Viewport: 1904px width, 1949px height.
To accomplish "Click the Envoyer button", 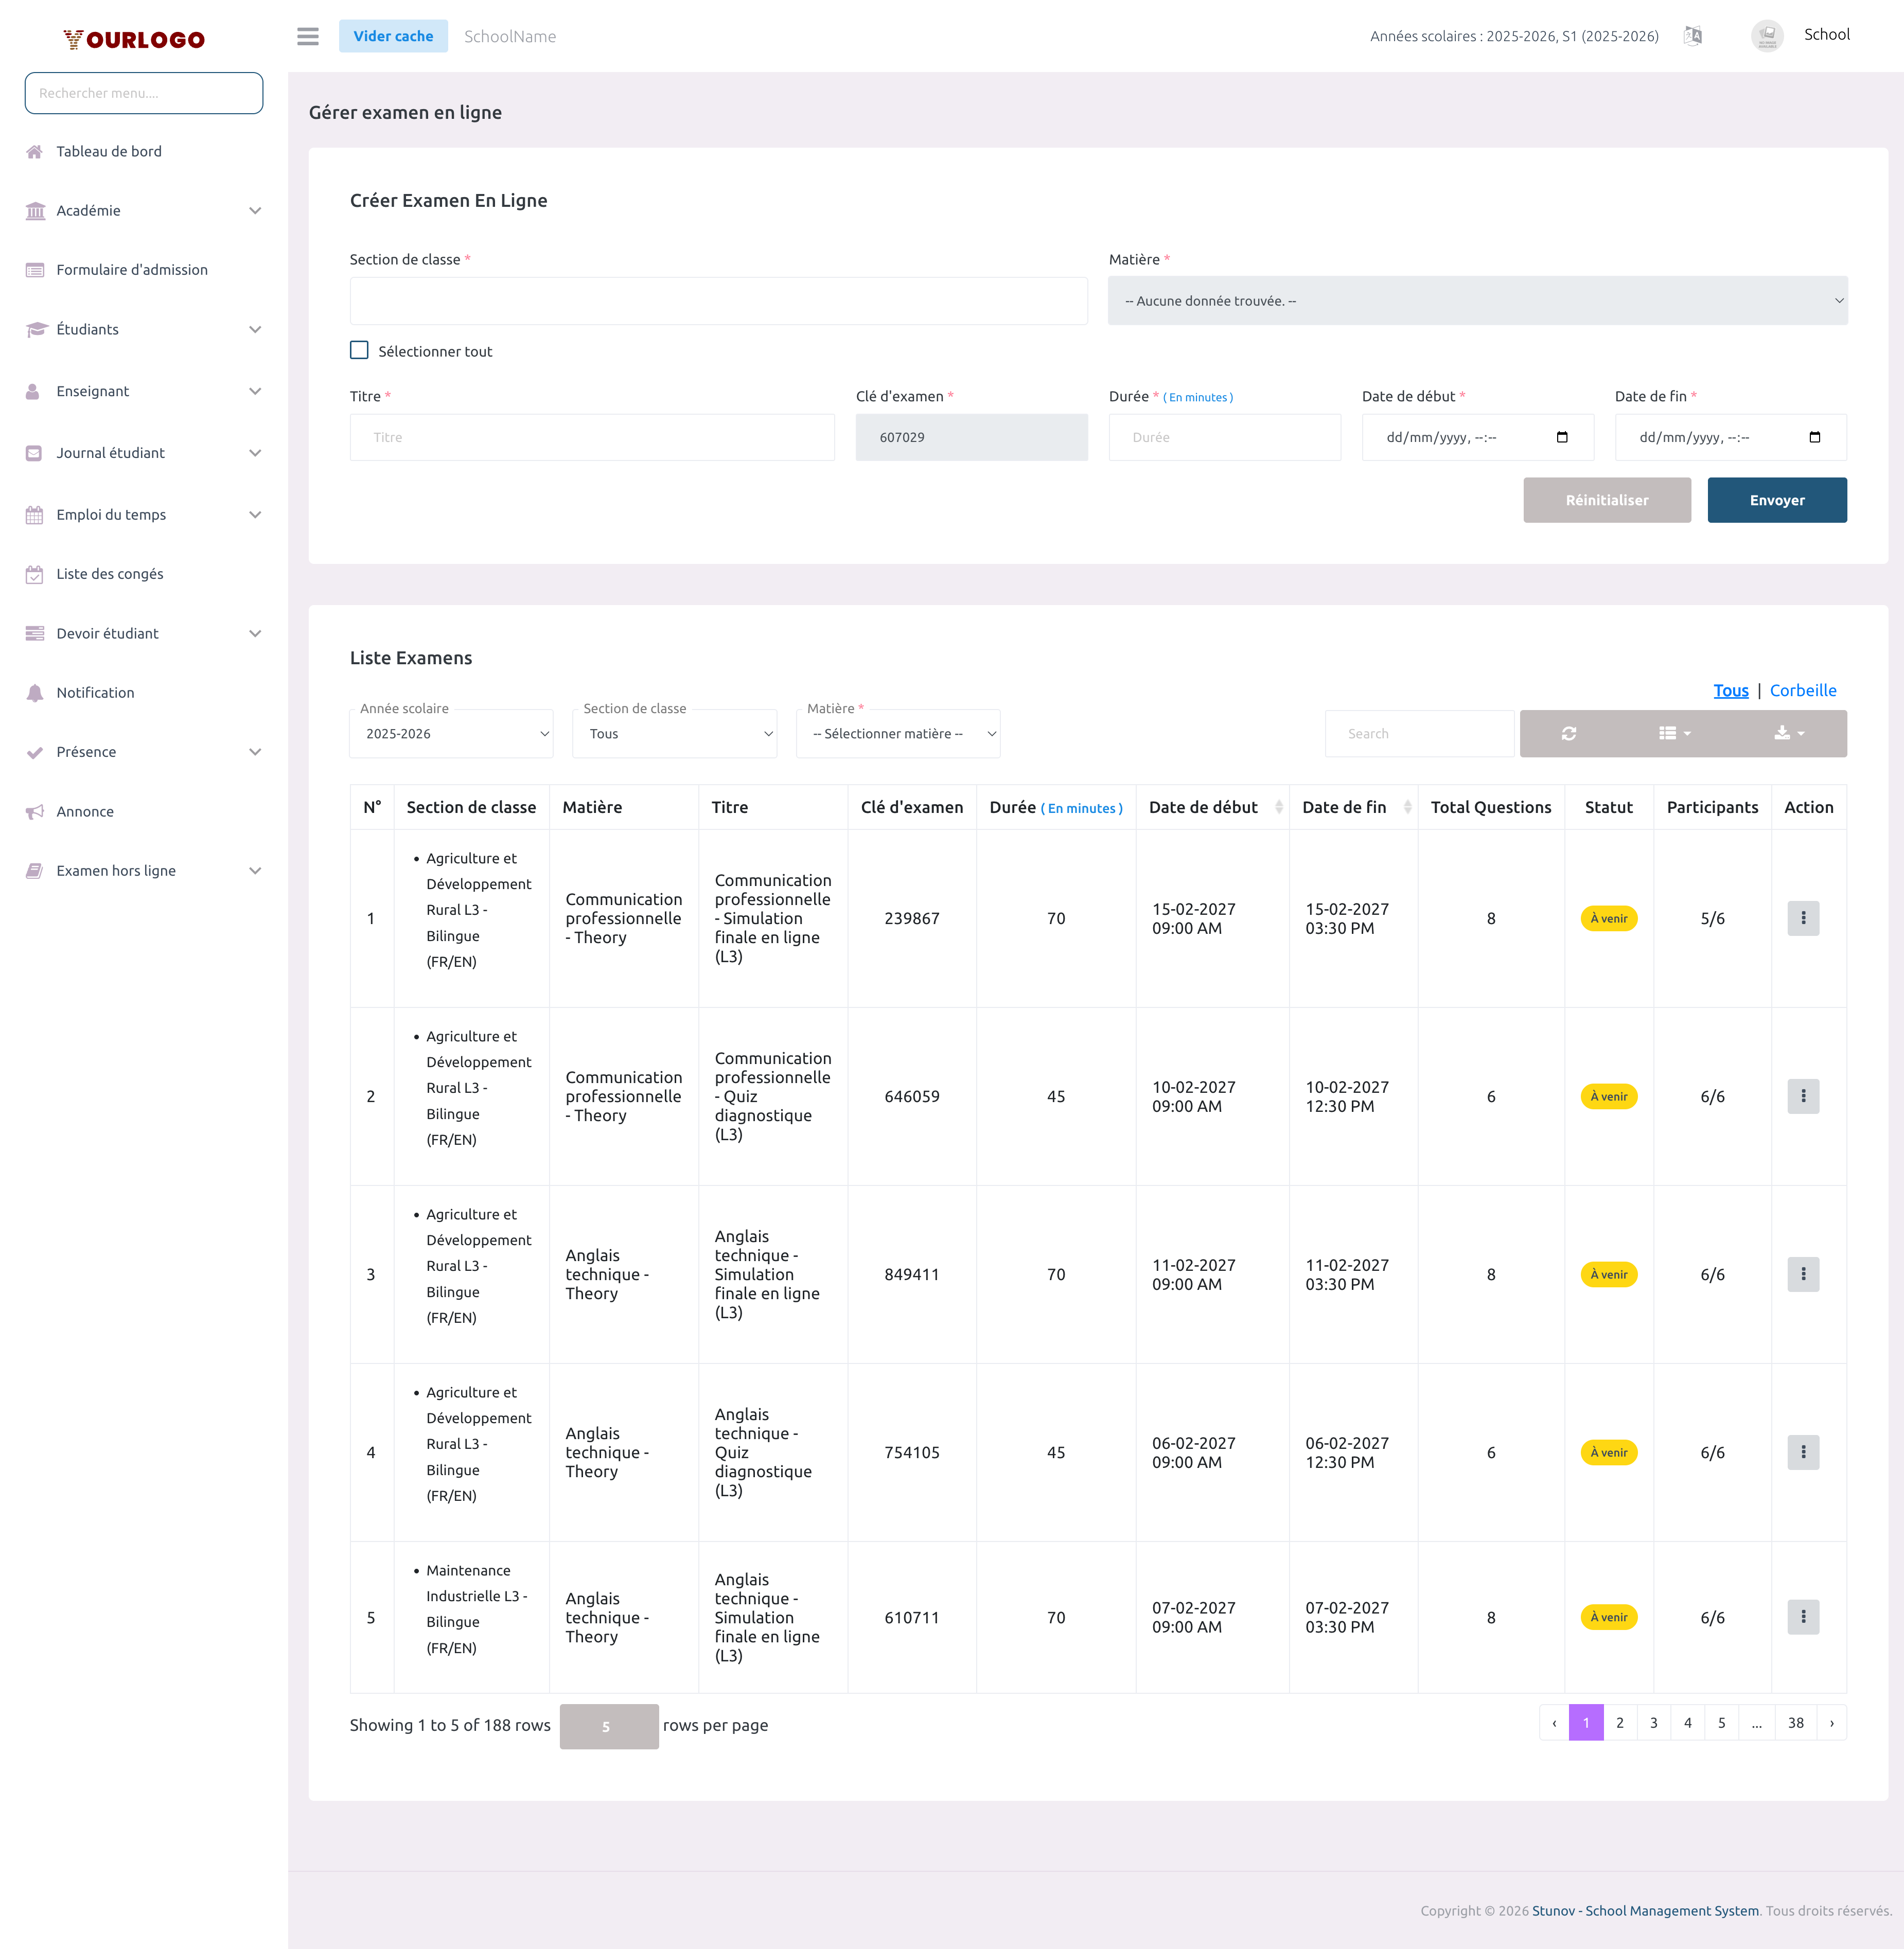I will [1776, 500].
